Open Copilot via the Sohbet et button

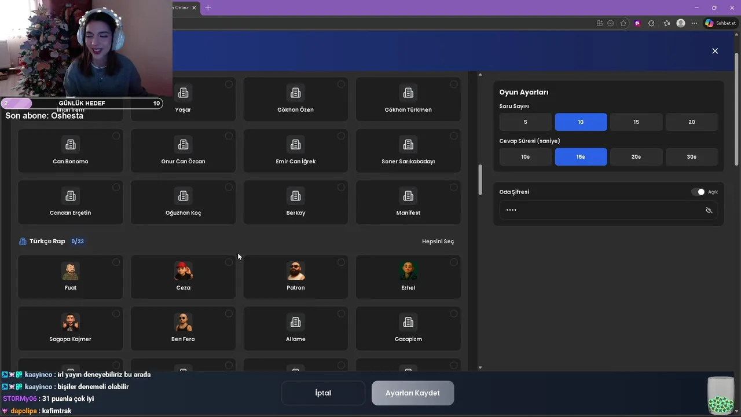click(x=720, y=23)
